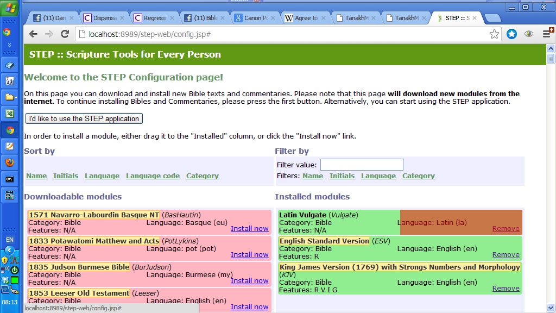Click the browser forward arrow
The height and width of the screenshot is (313, 556).
tap(49, 34)
